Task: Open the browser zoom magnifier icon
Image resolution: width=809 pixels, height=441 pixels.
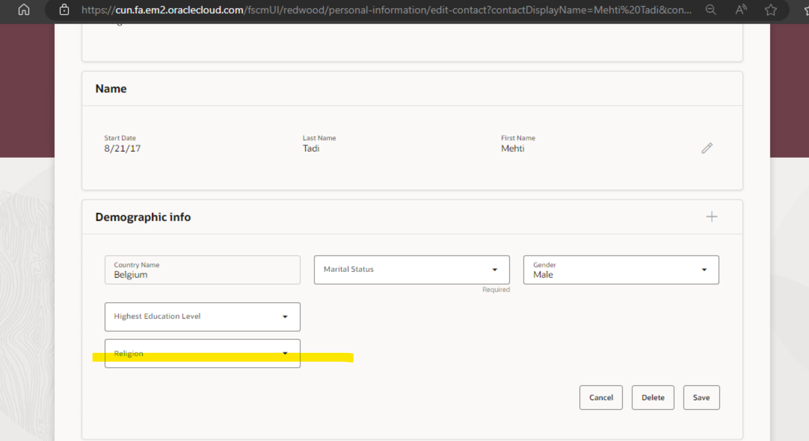Action: coord(711,10)
